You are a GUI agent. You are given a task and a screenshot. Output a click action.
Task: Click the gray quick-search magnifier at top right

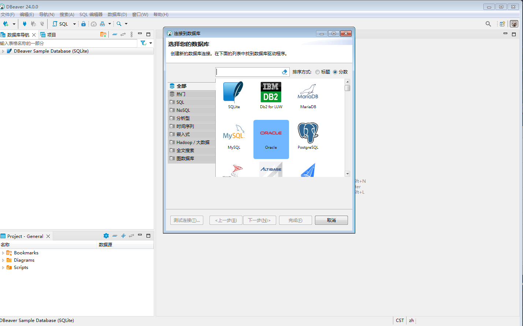click(x=488, y=24)
